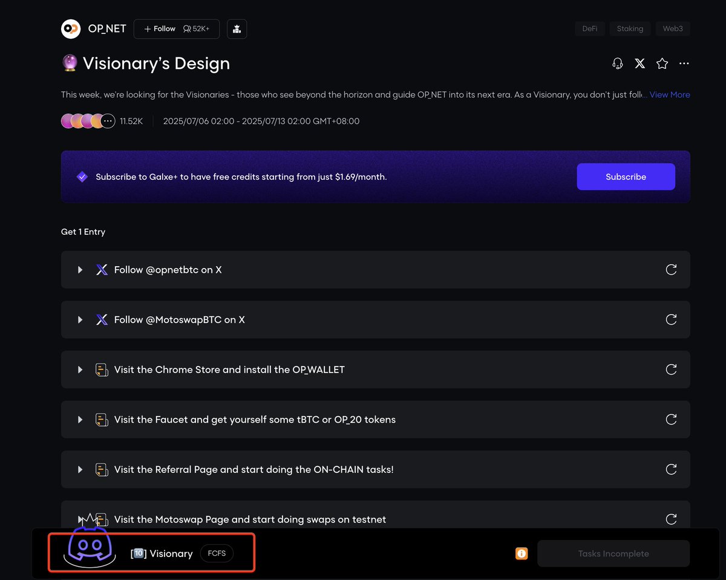
Task: Click the quiz icon on the Referral Page task
Action: pos(102,469)
